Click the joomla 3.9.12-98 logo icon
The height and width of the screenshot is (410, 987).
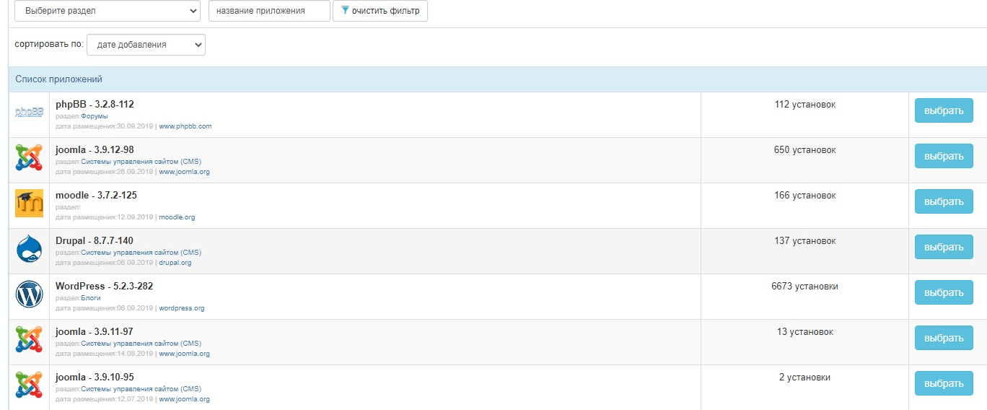tap(29, 157)
